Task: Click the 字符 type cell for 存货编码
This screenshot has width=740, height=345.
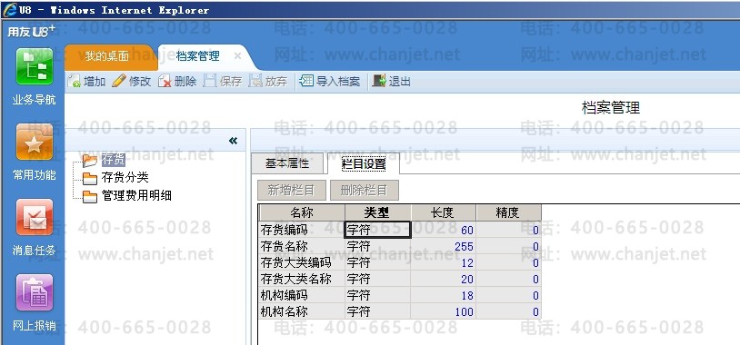Action: click(x=377, y=230)
